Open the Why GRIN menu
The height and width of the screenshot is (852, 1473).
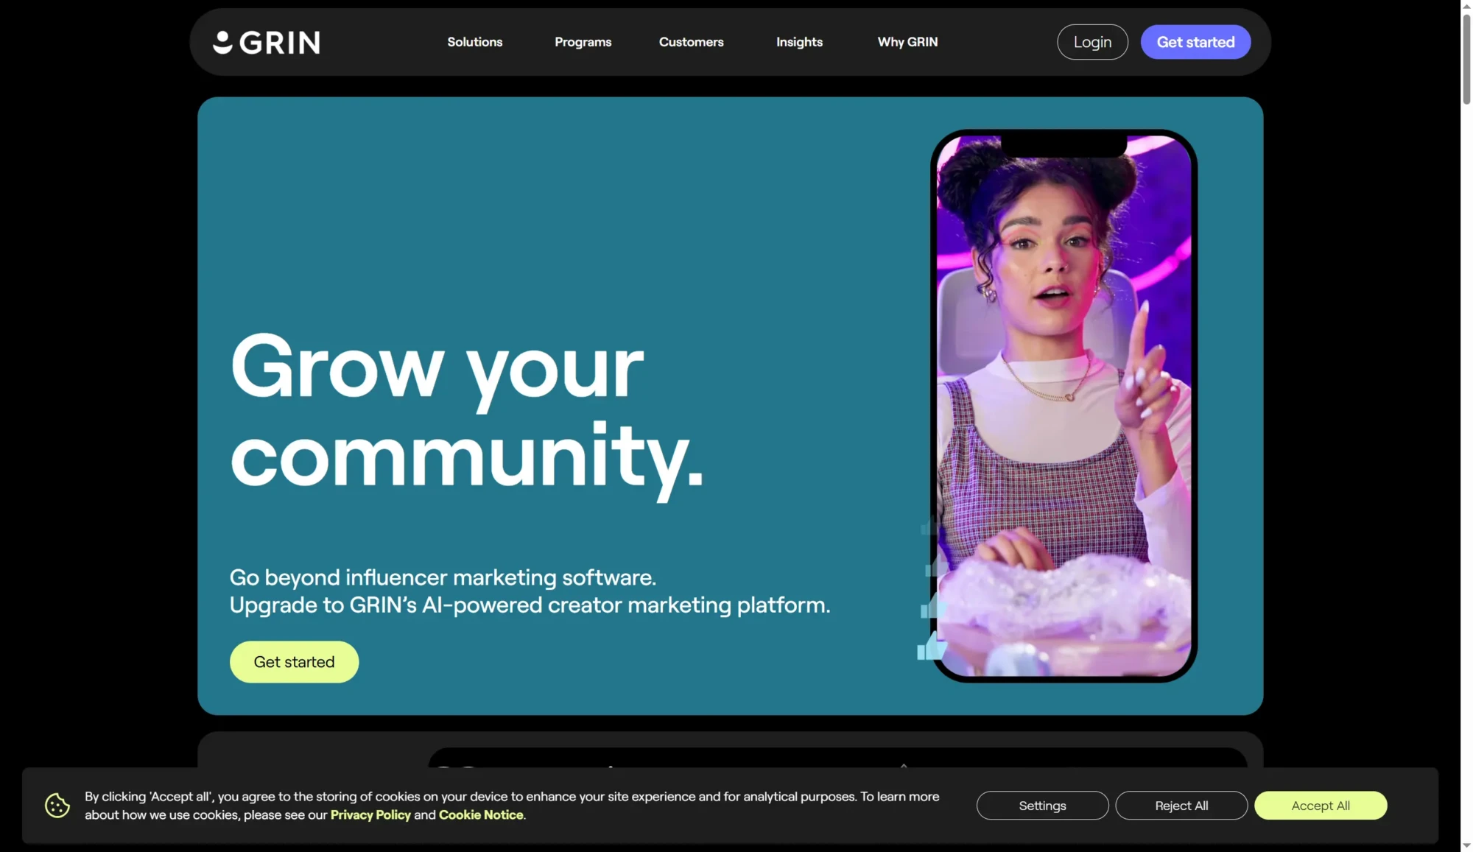click(907, 42)
